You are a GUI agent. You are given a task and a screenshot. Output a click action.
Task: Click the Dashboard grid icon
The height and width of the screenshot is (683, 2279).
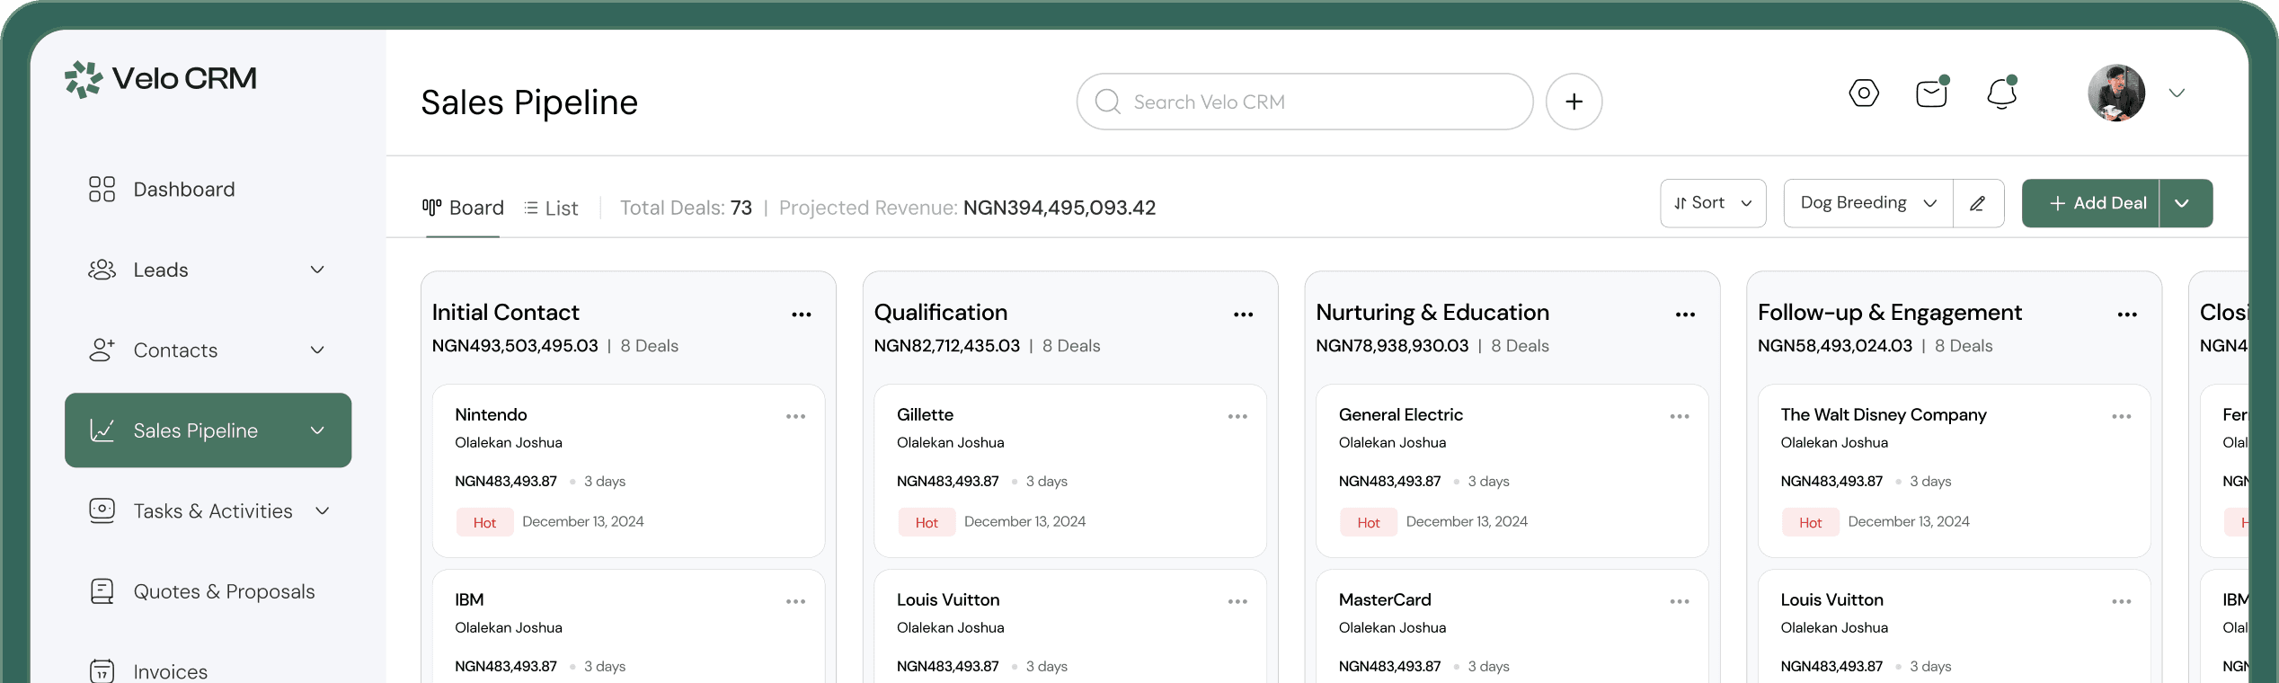[102, 189]
